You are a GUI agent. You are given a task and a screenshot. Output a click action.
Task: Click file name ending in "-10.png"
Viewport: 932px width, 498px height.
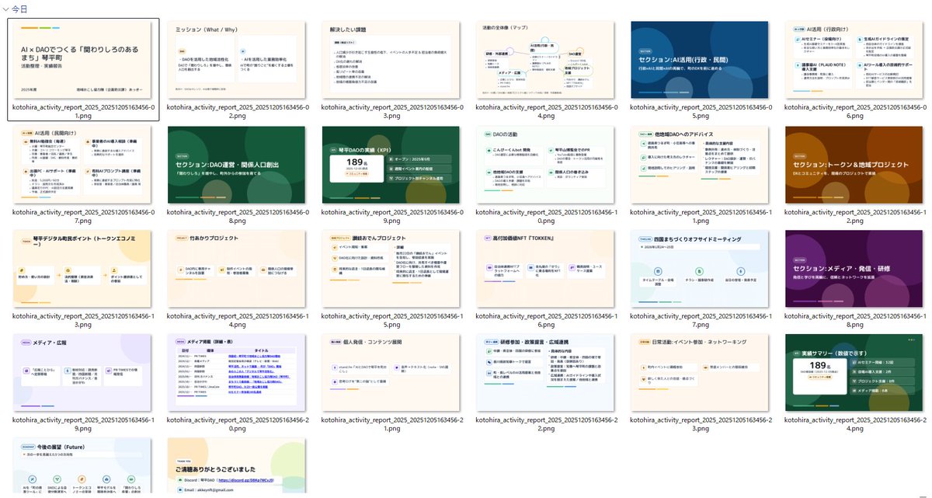546,215
